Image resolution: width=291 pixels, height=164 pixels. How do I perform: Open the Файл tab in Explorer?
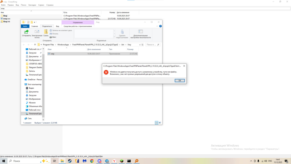[x=25, y=26]
